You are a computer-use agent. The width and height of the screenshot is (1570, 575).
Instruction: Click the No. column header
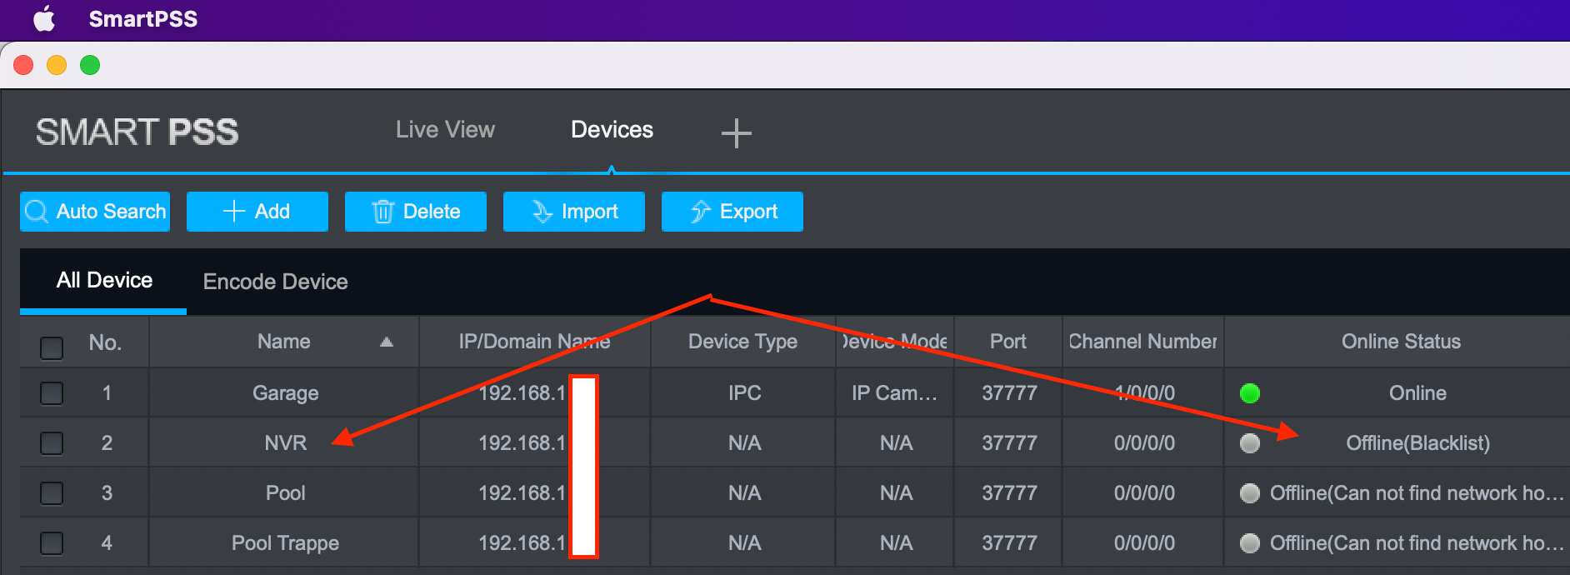105,342
